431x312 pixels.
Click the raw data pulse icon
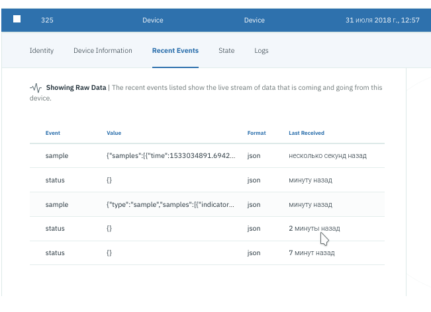pyautogui.click(x=36, y=88)
